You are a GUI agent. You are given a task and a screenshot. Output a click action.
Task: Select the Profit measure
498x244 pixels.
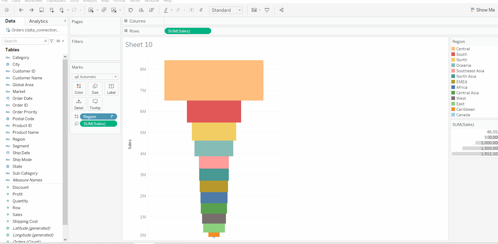18,194
